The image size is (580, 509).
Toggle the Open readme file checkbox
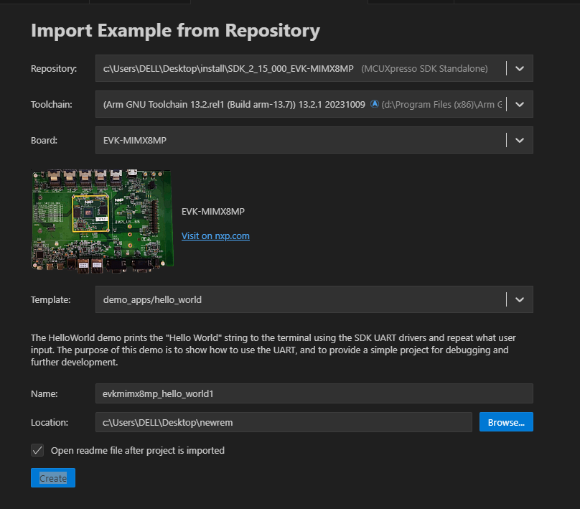[37, 450]
